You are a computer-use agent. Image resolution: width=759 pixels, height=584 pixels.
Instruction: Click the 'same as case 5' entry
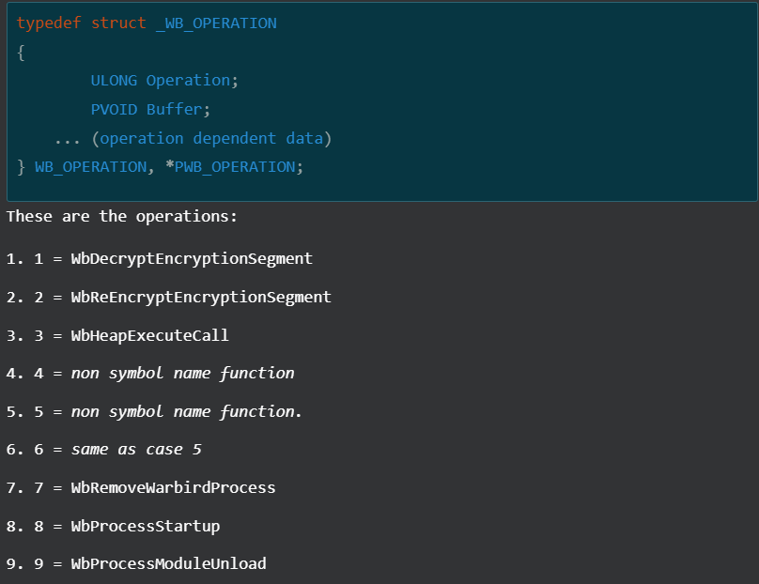[x=136, y=450]
